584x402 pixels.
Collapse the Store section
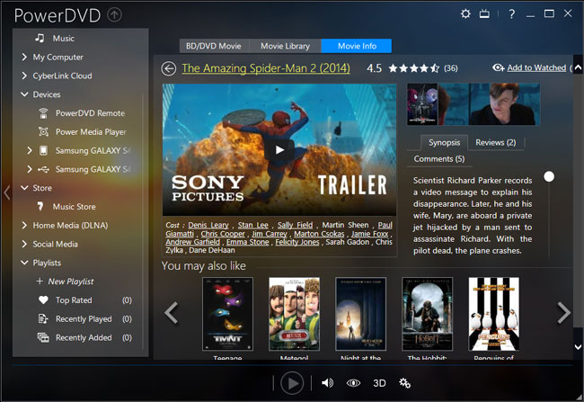24,188
